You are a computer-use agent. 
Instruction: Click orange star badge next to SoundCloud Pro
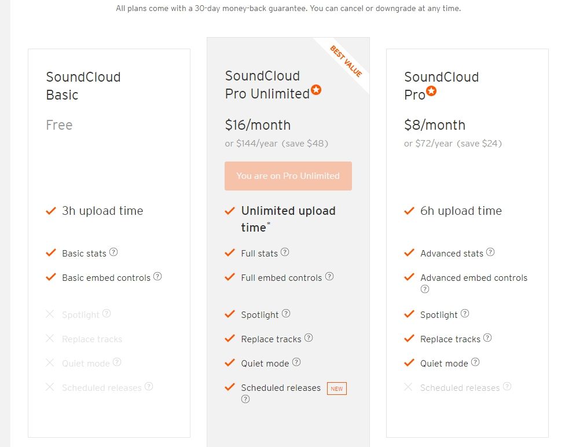pyautogui.click(x=431, y=91)
